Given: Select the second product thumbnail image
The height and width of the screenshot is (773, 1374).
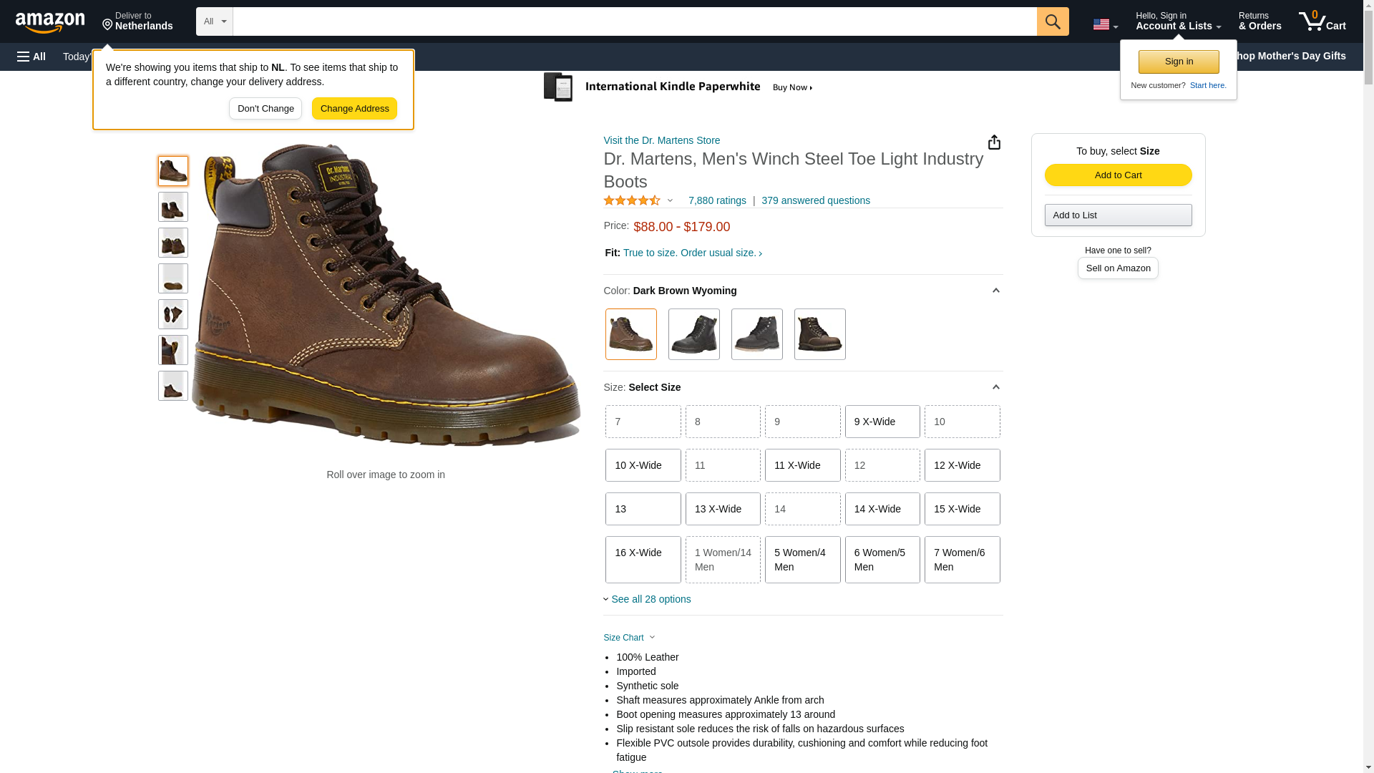Looking at the screenshot, I should (x=173, y=207).
